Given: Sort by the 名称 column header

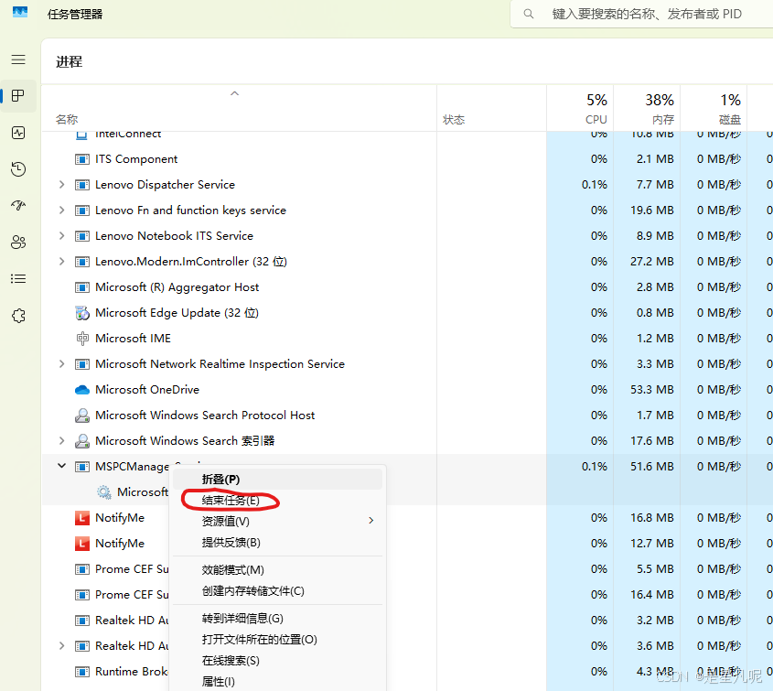Looking at the screenshot, I should click(x=239, y=108).
